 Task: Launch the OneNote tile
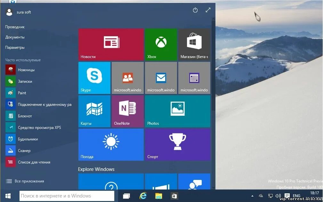coord(128,111)
